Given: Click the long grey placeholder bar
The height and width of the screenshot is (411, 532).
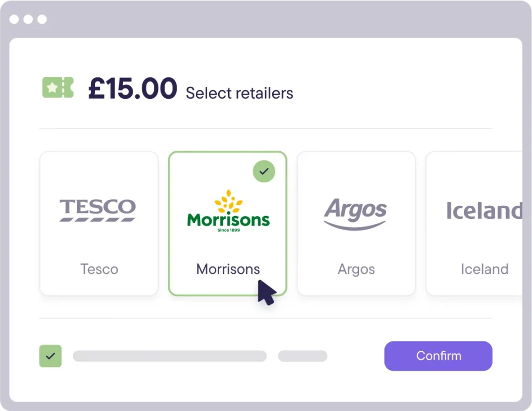Looking at the screenshot, I should pos(170,356).
